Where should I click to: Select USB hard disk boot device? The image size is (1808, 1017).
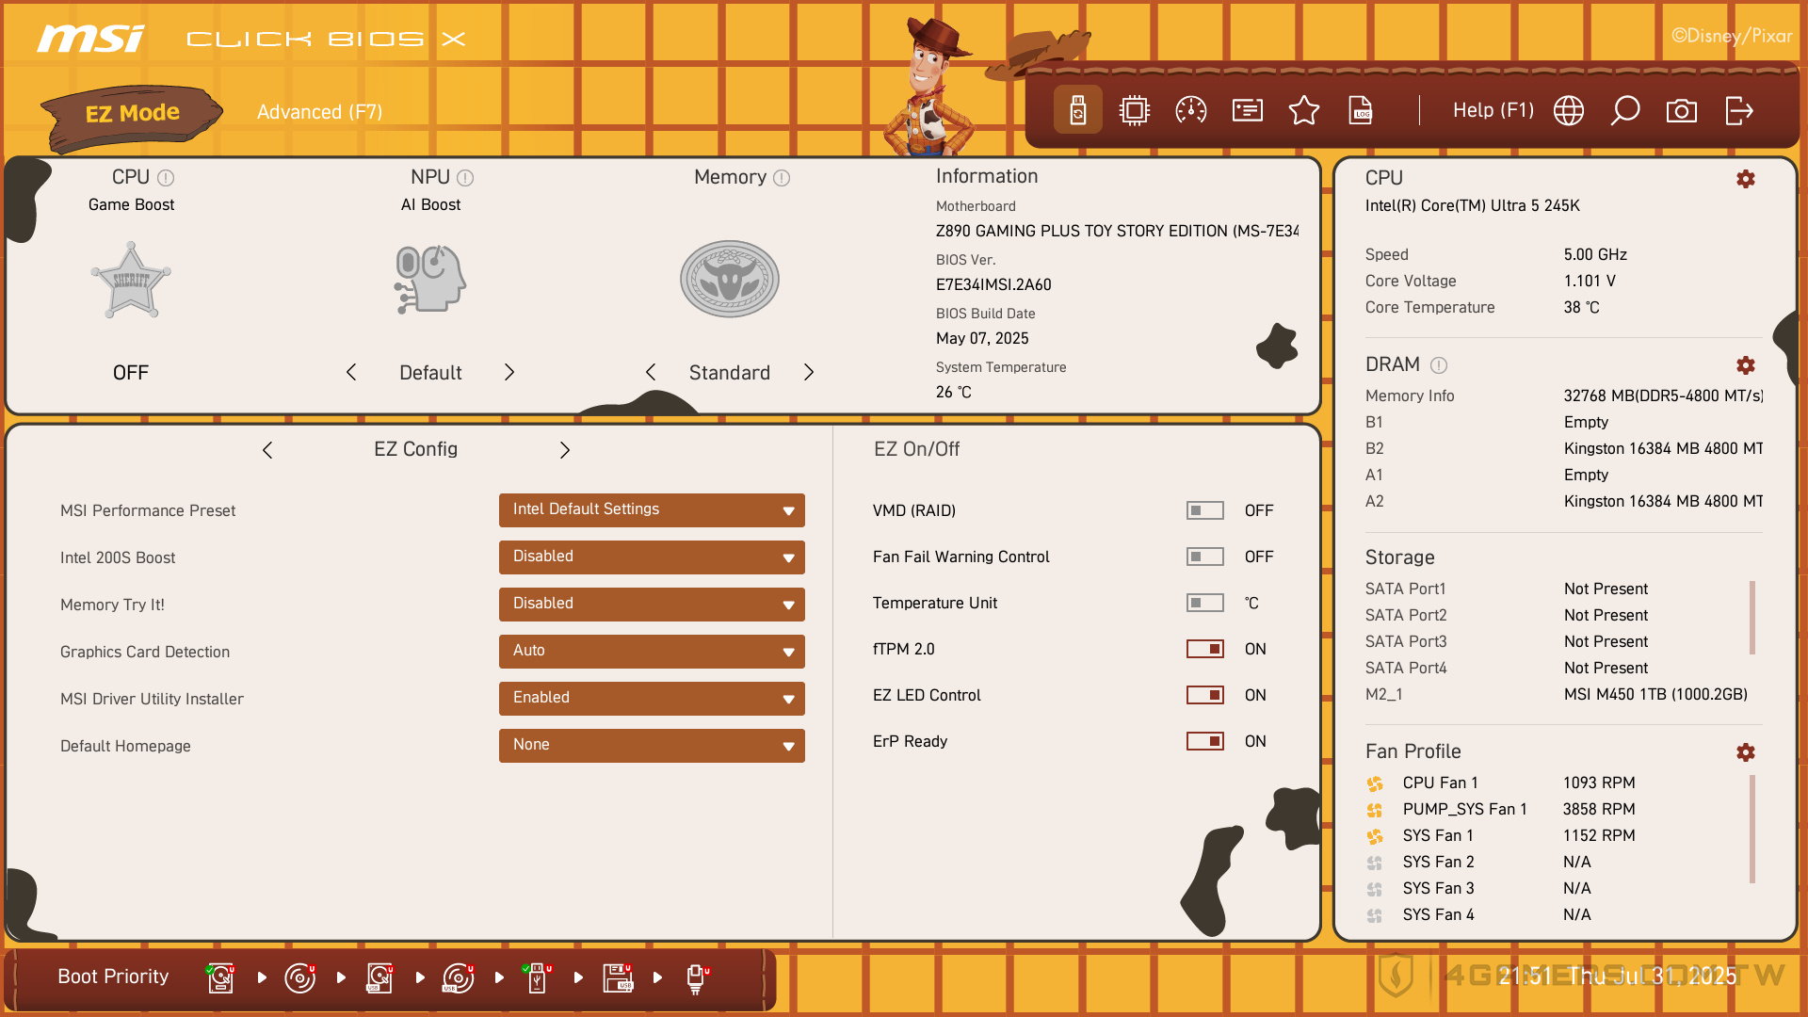[379, 977]
